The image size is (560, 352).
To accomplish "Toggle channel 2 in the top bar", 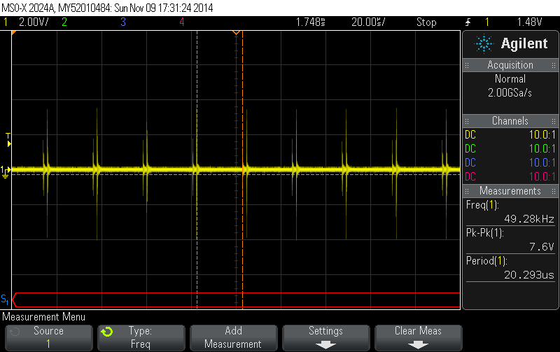I will (x=64, y=22).
